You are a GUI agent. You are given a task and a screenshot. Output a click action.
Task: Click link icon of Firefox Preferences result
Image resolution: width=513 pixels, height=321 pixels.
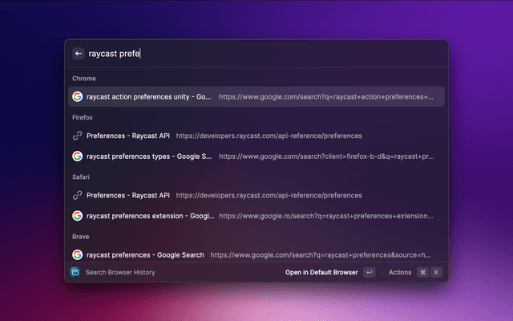coord(78,136)
